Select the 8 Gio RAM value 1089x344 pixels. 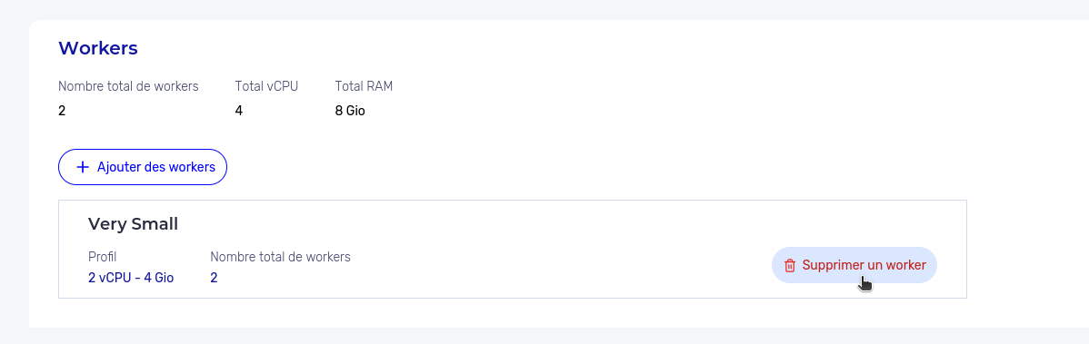[350, 110]
